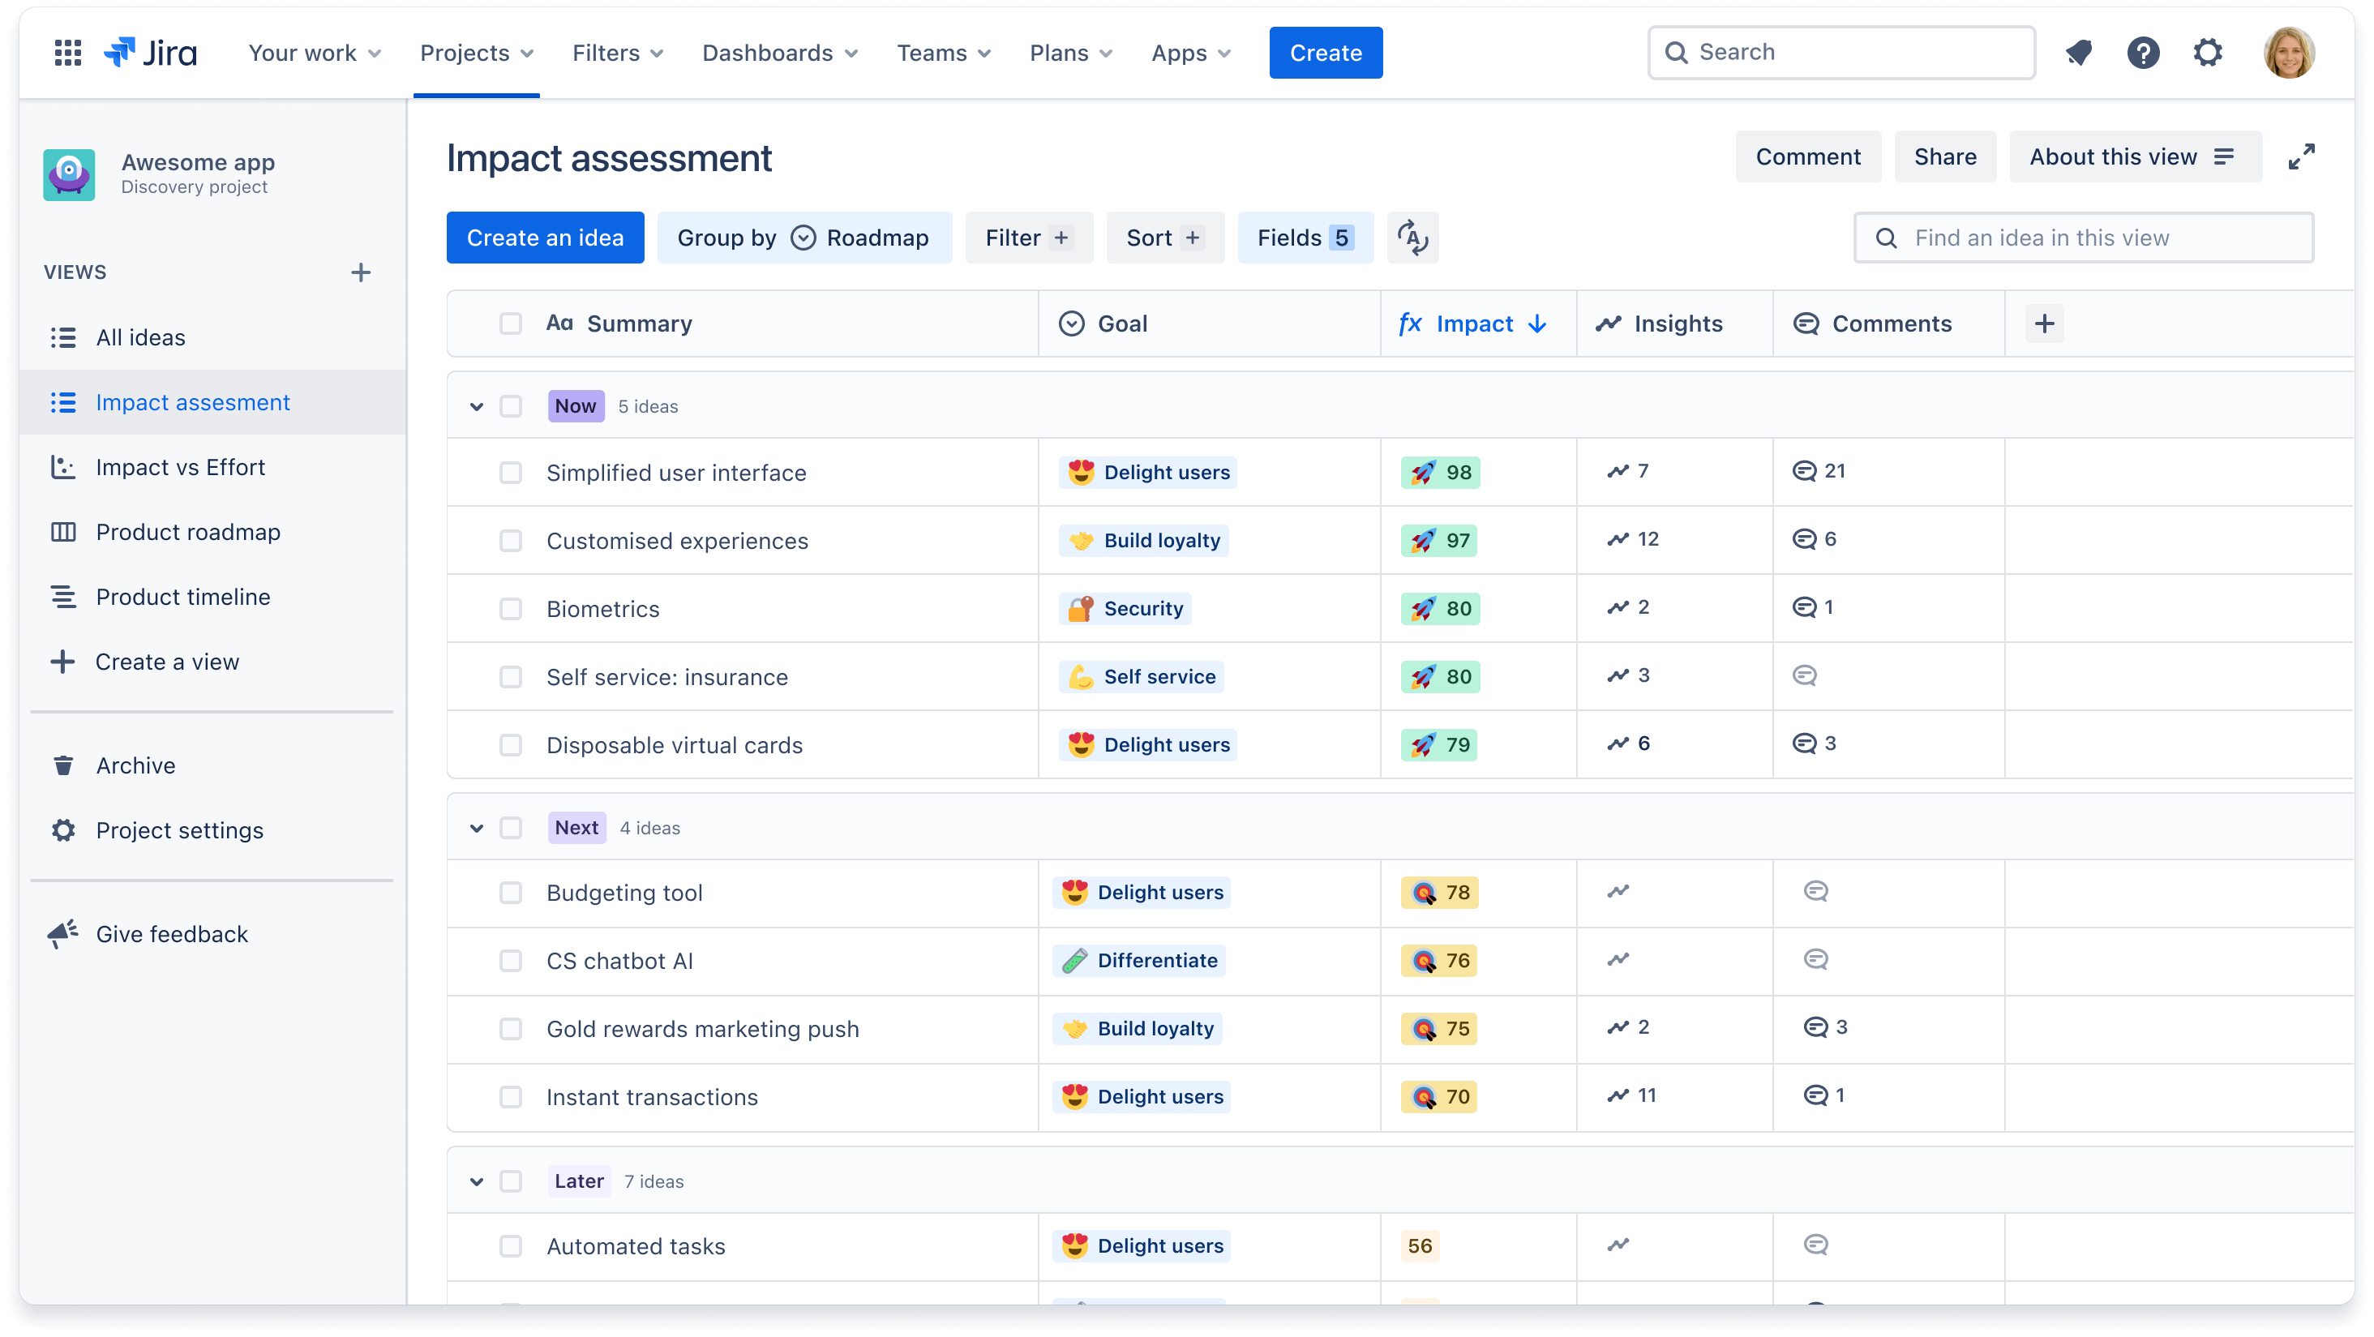Collapse the Next group expander
Screen dimensions: 2374x1337
pos(476,827)
